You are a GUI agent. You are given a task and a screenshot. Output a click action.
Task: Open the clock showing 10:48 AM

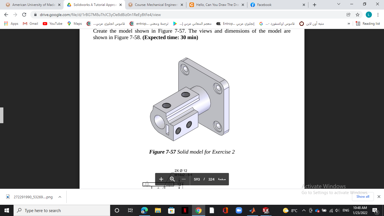[360, 210]
